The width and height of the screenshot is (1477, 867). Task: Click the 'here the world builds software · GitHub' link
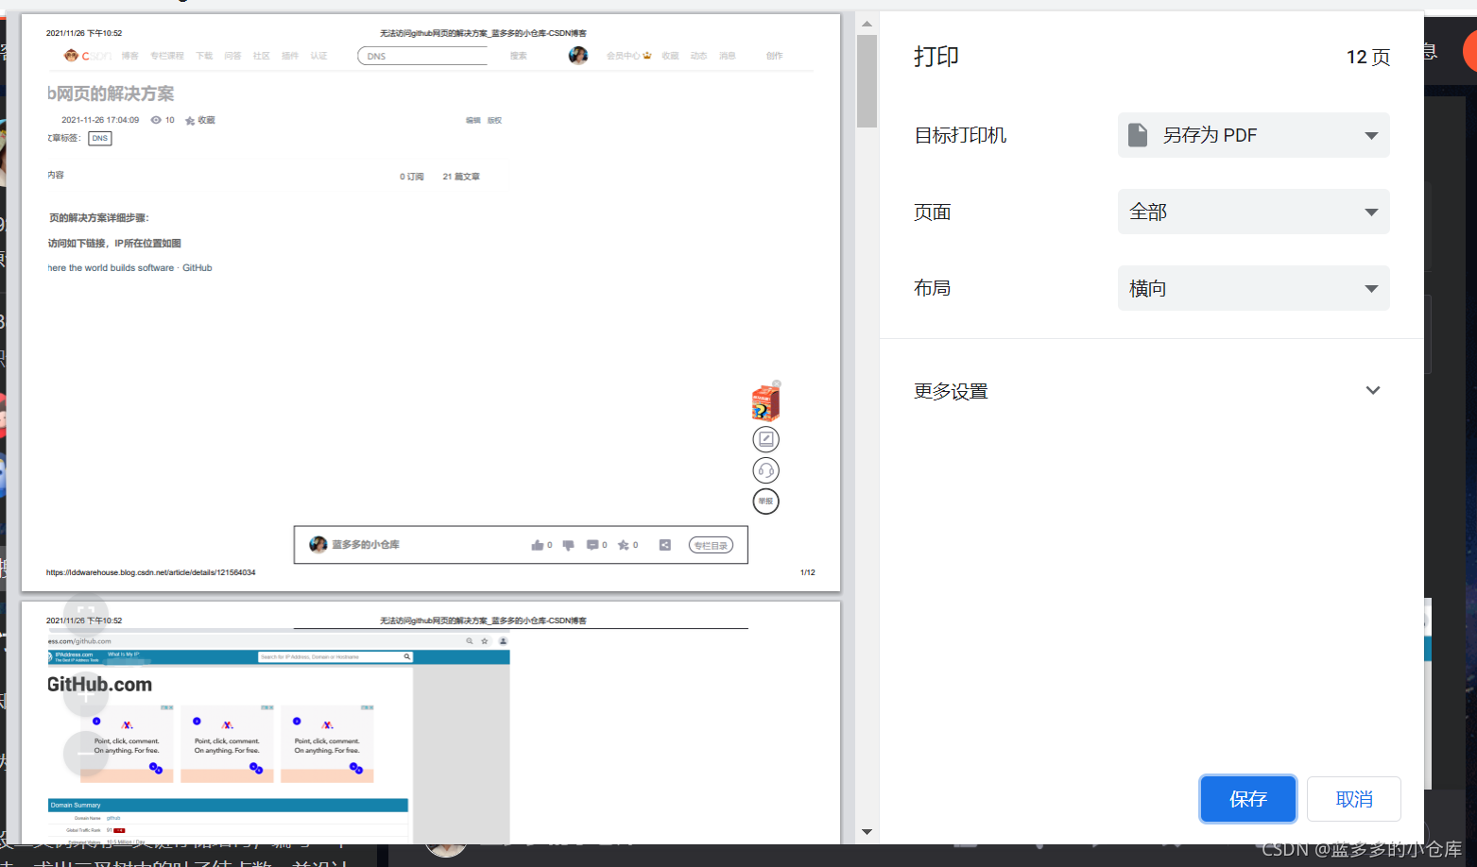coord(130,268)
